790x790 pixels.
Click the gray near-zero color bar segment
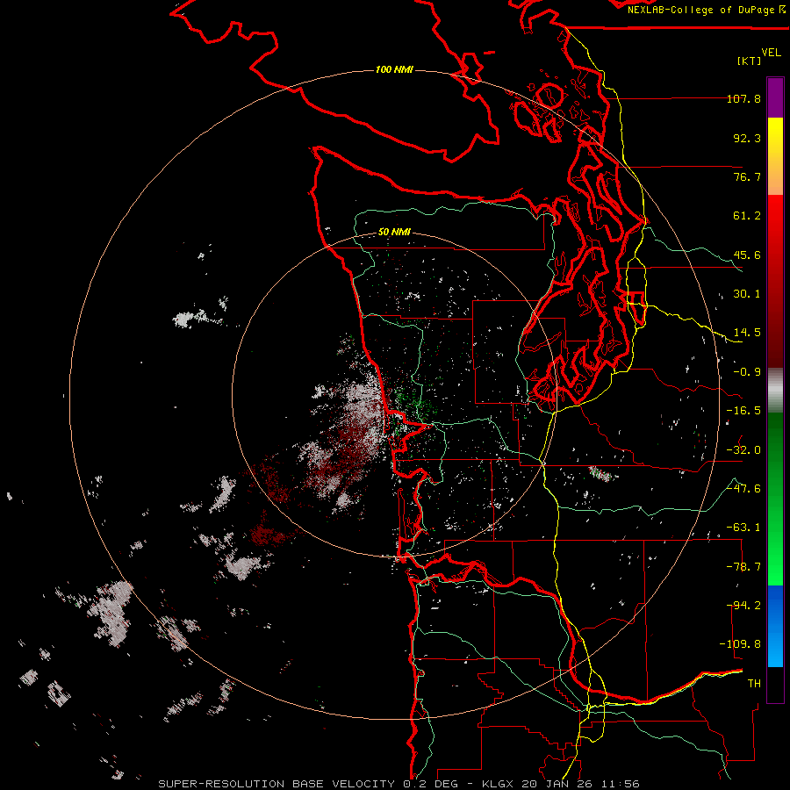(775, 391)
